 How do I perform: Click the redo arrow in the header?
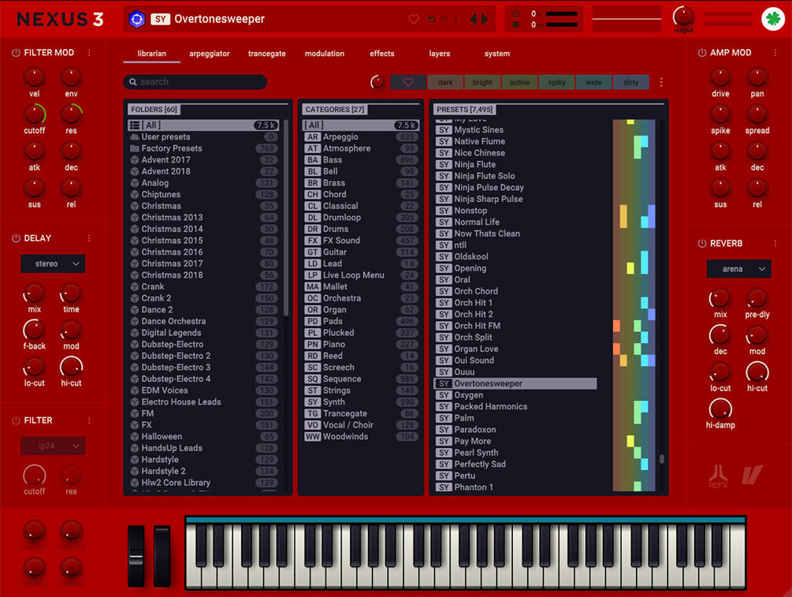[x=444, y=19]
